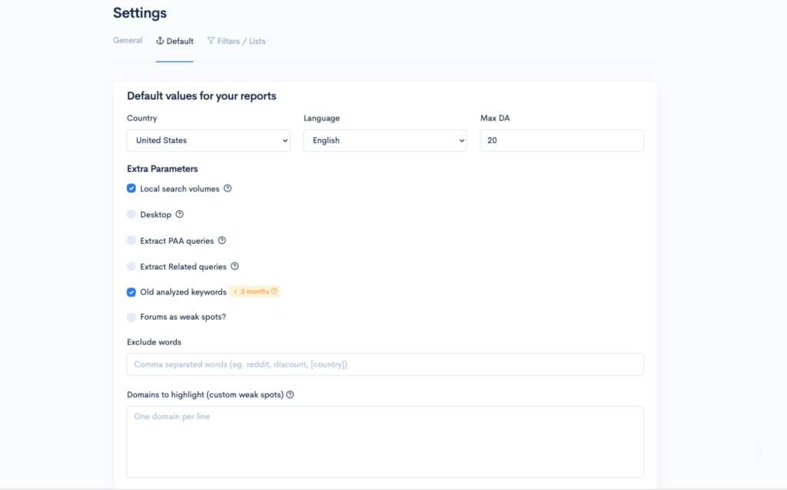Enable Extract PAA queries checkbox
Image resolution: width=787 pixels, height=490 pixels.
[131, 241]
